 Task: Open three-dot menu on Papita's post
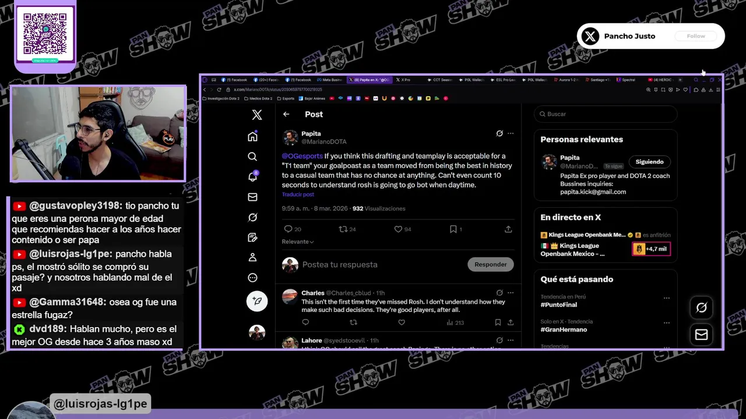511,133
